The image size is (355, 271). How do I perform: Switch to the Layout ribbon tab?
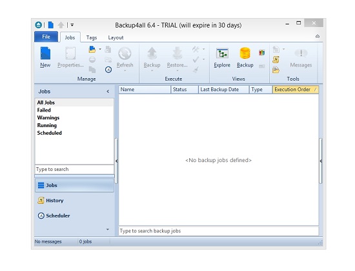tap(116, 37)
